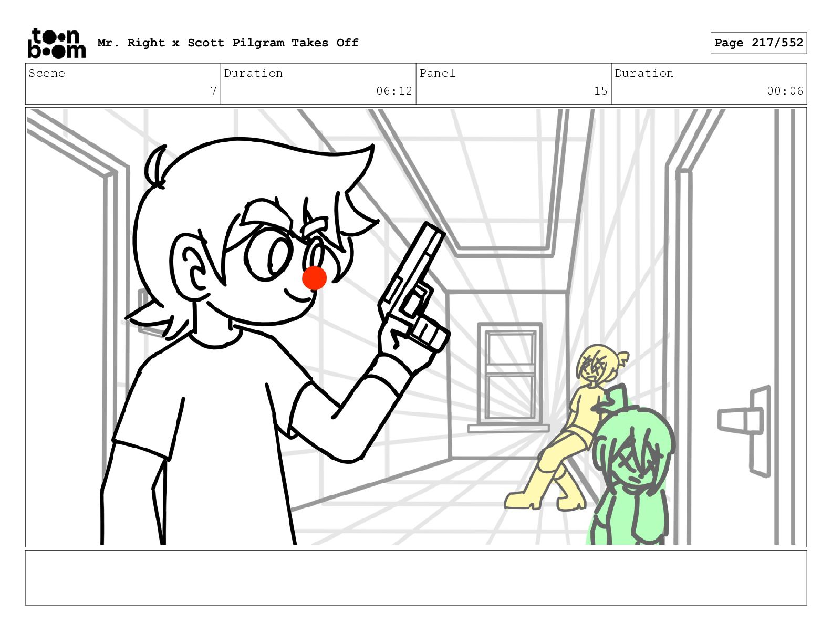Click the storyboard panel drawing
The height and width of the screenshot is (643, 832).
[x=416, y=327]
